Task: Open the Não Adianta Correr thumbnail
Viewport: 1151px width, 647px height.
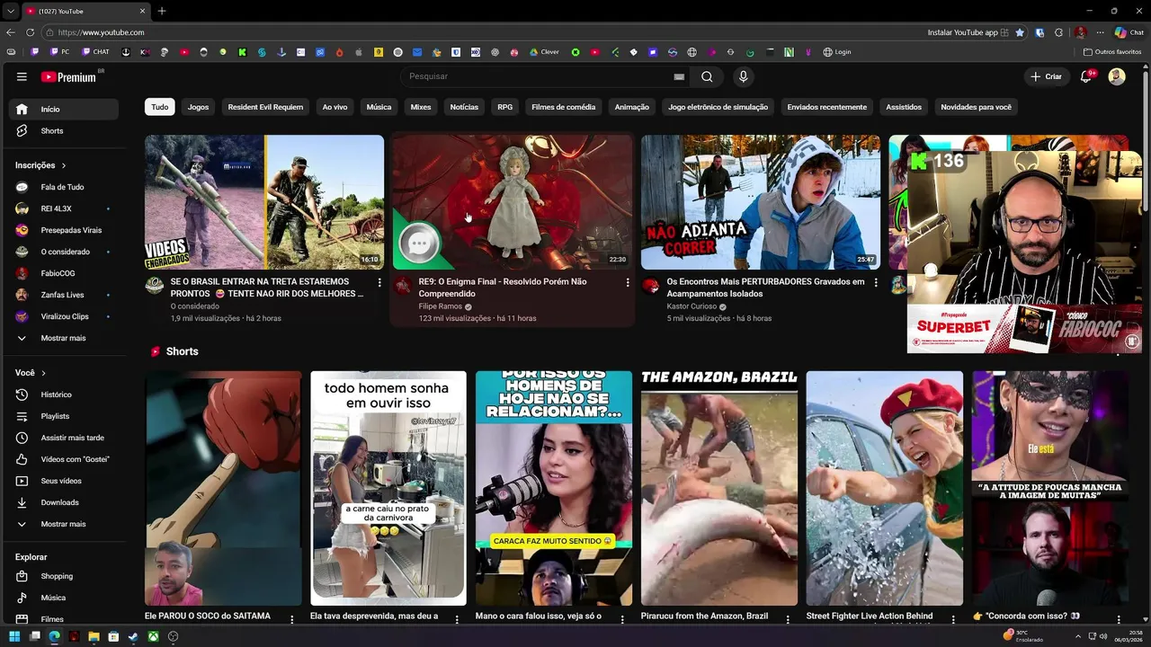Action: click(x=761, y=202)
